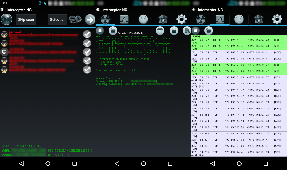Toggle the checkmark on the monitor-icon host row
This screenshot has width=287, height=170.
tap(87, 52)
